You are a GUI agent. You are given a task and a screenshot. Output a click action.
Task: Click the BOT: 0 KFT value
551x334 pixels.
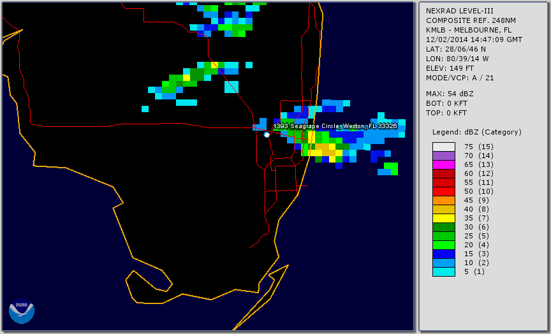point(446,103)
